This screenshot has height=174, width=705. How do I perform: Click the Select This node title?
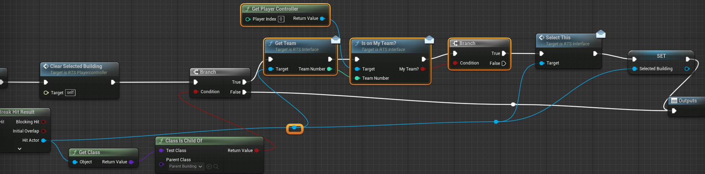[558, 38]
